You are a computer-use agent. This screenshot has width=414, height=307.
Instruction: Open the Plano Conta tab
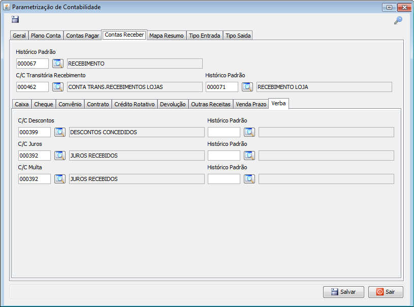coord(46,36)
